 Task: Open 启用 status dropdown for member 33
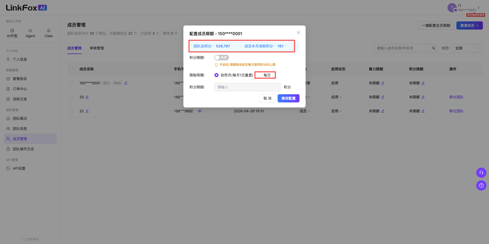pos(336,97)
